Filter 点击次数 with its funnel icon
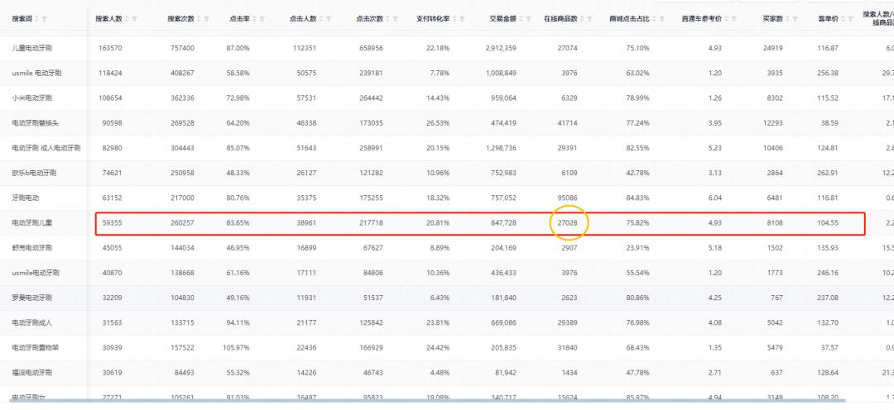Image resolution: width=894 pixels, height=410 pixels. click(x=395, y=19)
